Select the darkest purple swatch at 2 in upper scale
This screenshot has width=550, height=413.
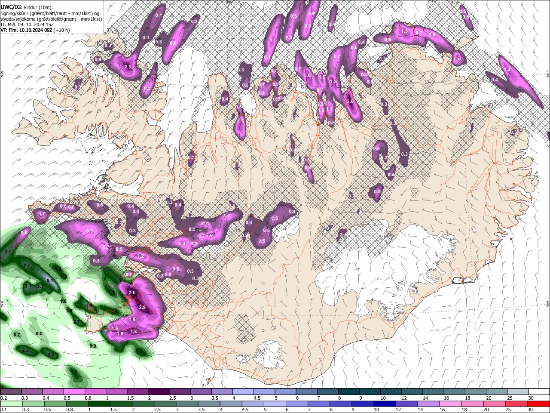159,392
